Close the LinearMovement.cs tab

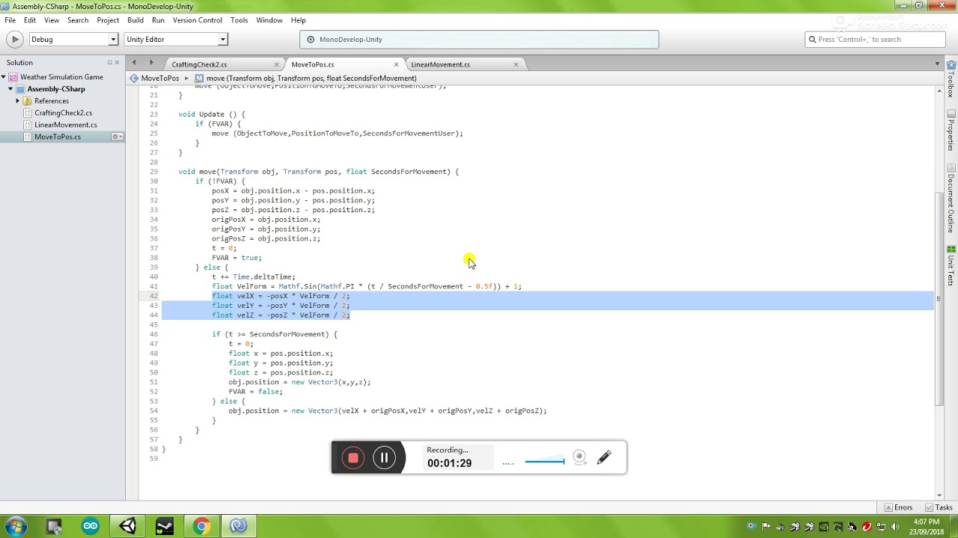tap(516, 64)
